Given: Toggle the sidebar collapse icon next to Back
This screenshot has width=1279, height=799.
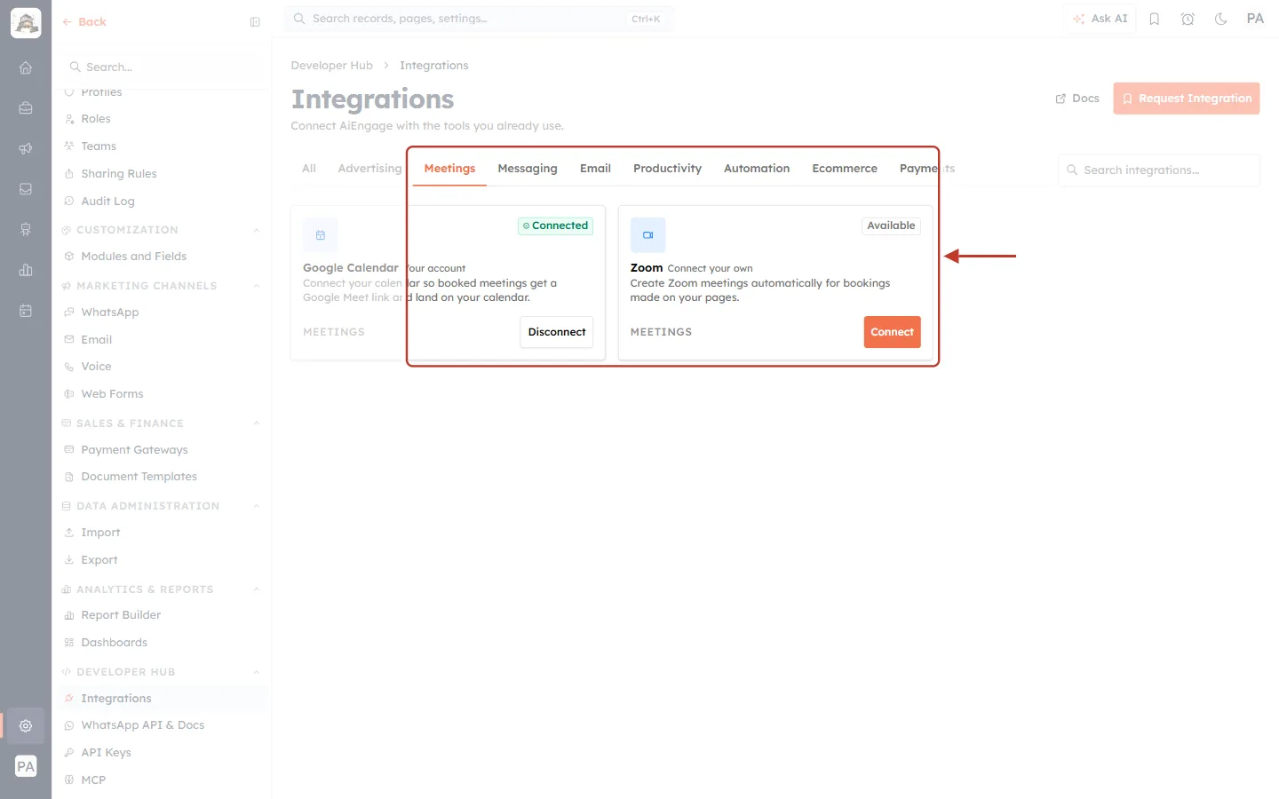Looking at the screenshot, I should (255, 22).
